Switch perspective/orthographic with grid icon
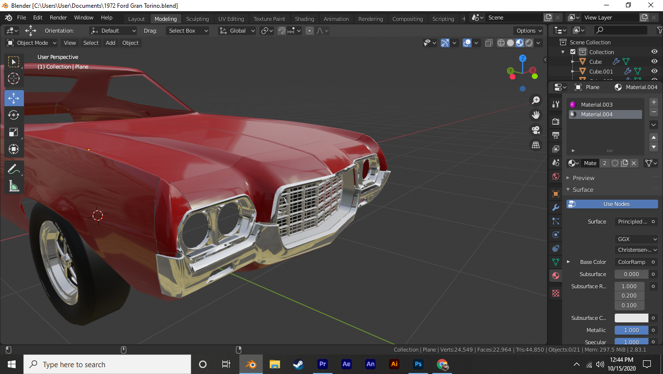This screenshot has height=374, width=663. (536, 145)
